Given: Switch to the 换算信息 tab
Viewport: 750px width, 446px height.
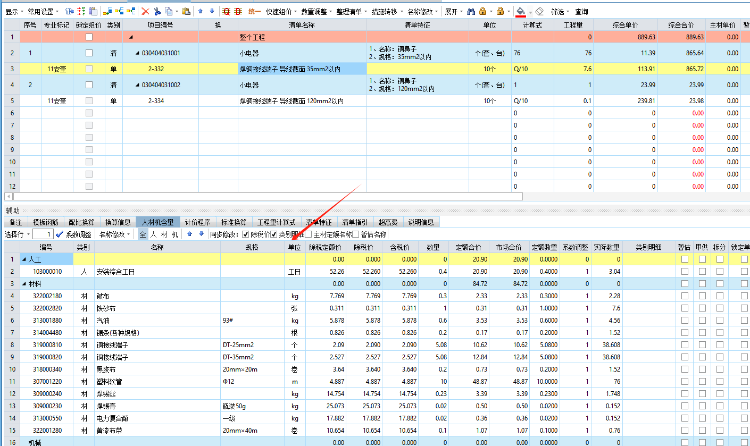Looking at the screenshot, I should pos(118,222).
